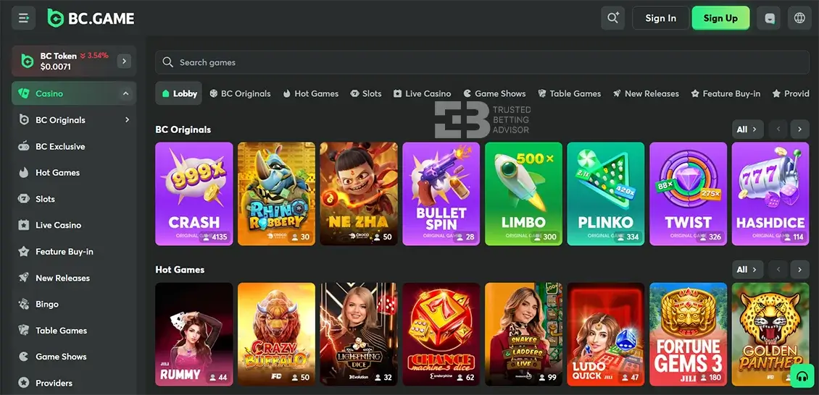Focus the Search games field
The height and width of the screenshot is (395, 819).
click(x=482, y=62)
